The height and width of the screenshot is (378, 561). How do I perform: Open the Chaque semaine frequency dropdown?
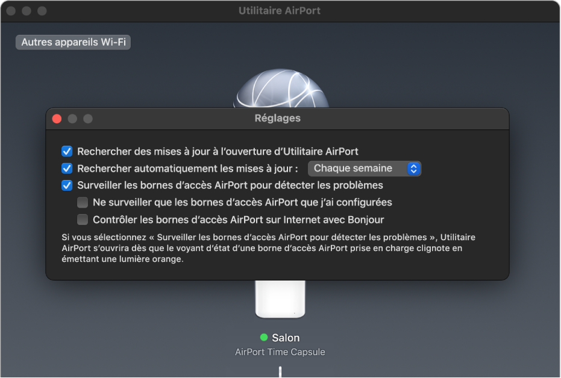tap(364, 169)
